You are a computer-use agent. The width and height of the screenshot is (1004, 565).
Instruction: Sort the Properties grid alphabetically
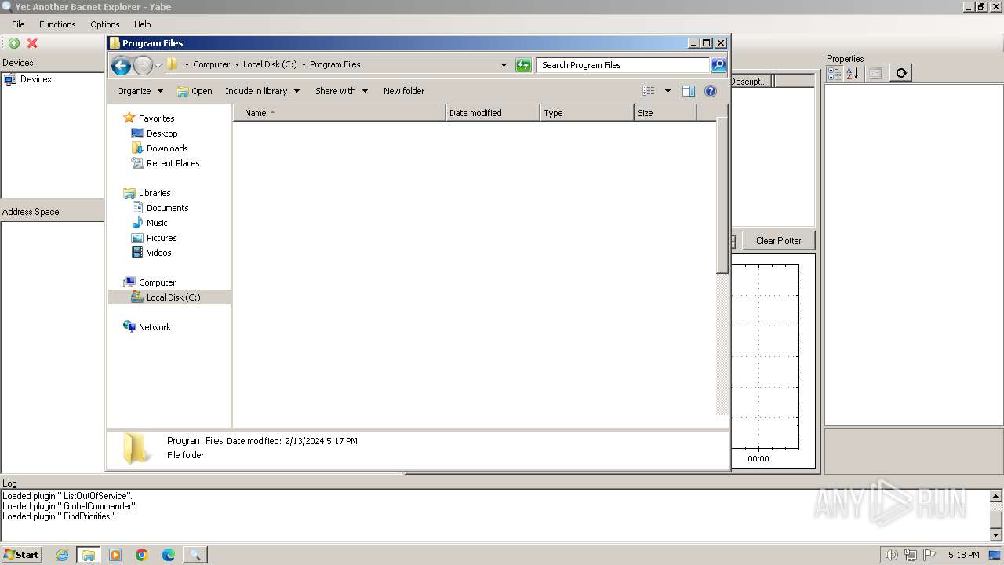(852, 73)
